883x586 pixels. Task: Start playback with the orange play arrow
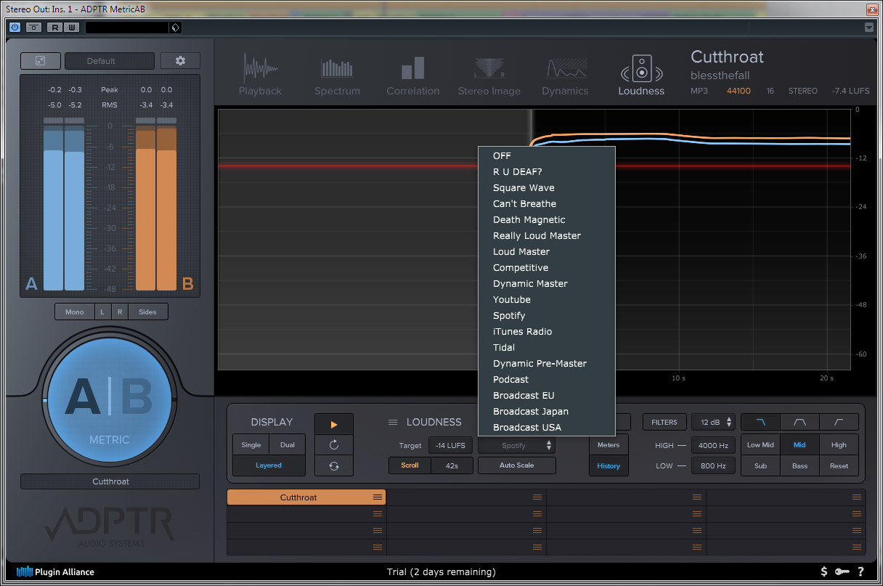pyautogui.click(x=334, y=424)
